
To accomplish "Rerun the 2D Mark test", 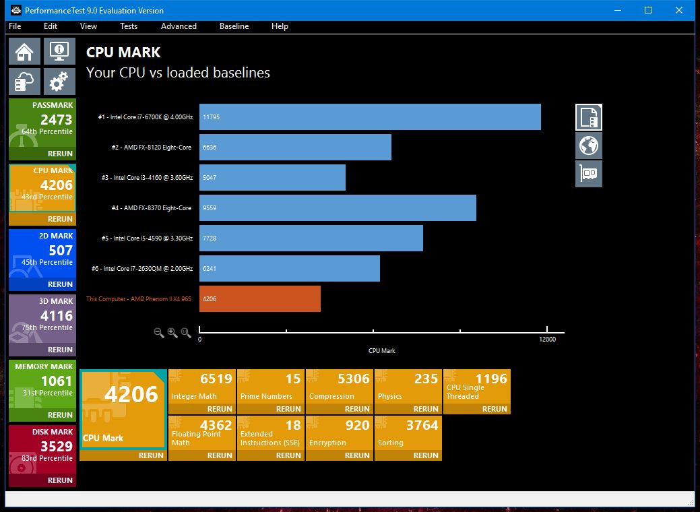I will 42,284.
